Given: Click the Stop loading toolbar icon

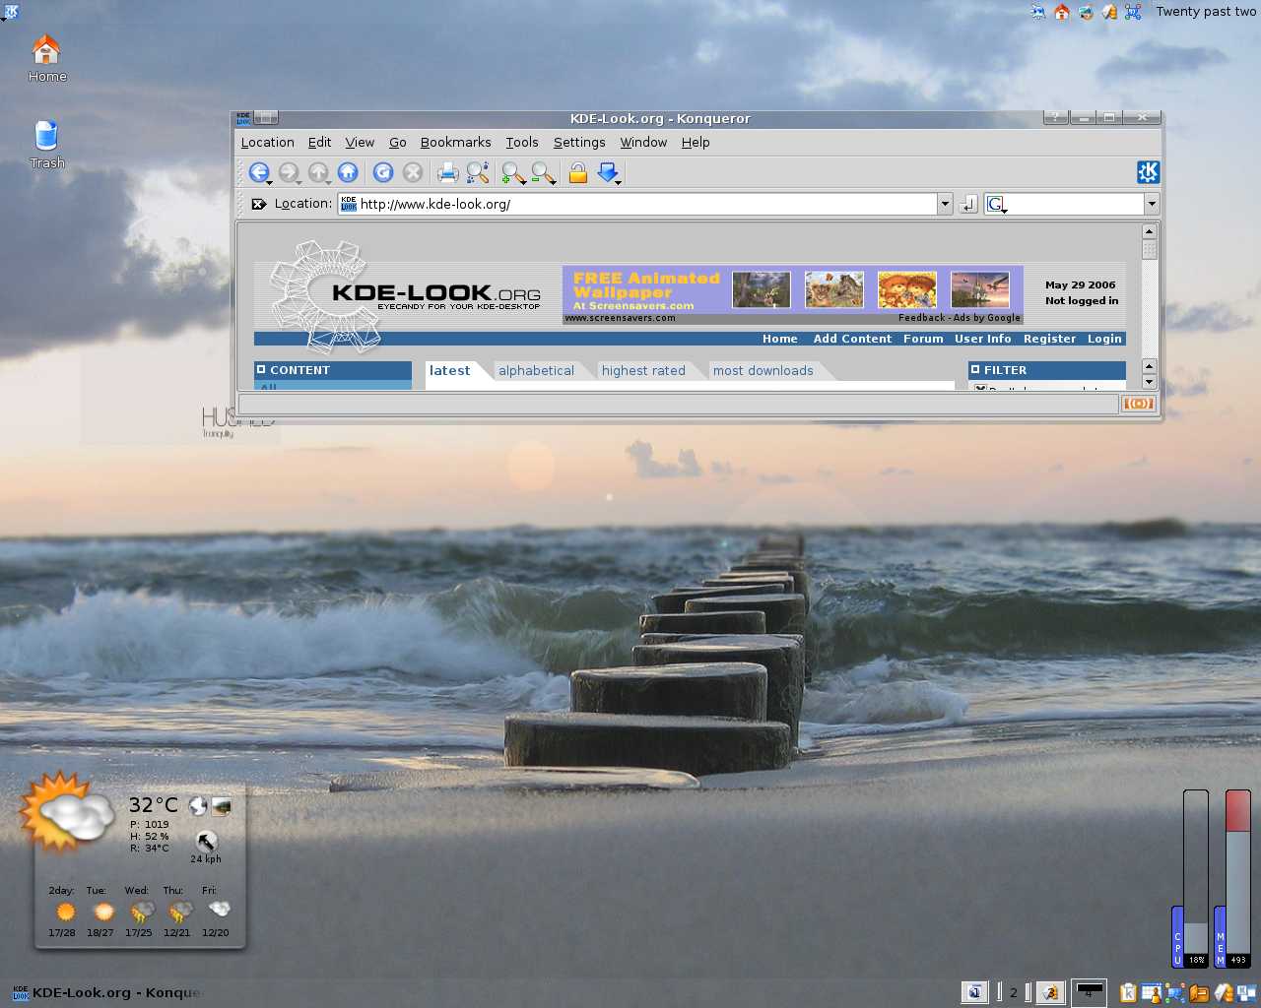Looking at the screenshot, I should point(414,173).
